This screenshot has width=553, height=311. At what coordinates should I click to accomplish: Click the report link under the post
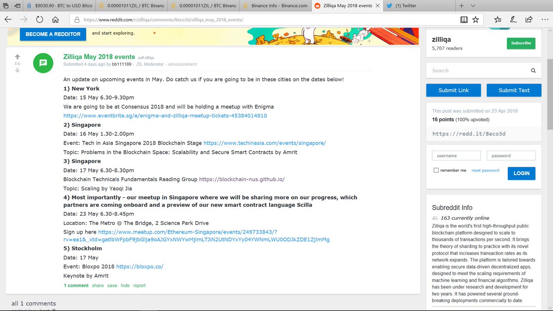tap(139, 286)
